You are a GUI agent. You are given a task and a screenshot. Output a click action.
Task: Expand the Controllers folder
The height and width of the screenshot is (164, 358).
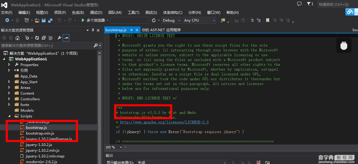pyautogui.click(x=9, y=99)
